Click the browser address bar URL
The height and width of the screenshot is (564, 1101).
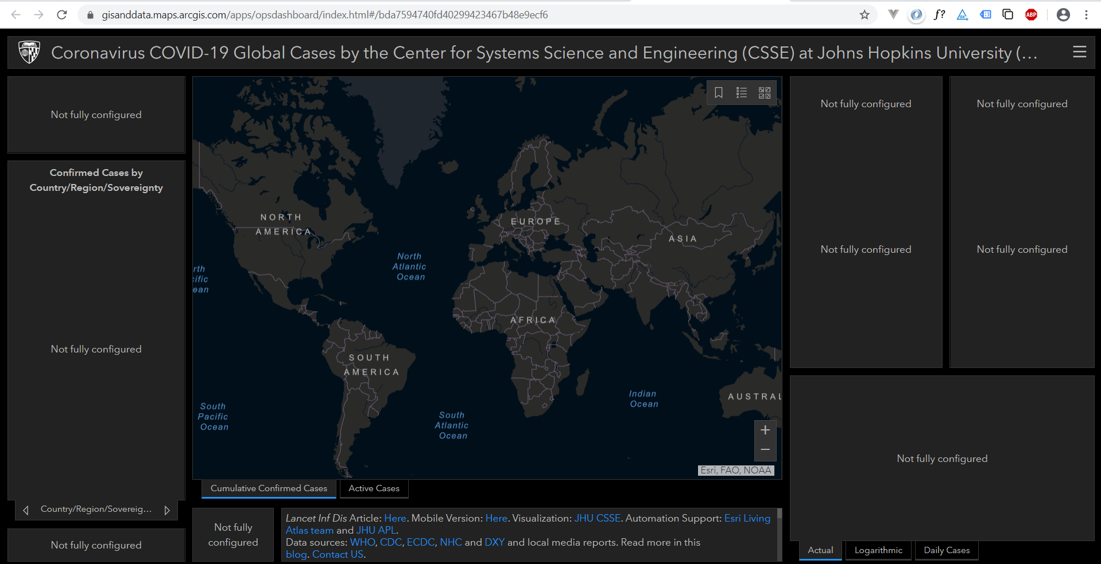click(x=325, y=15)
